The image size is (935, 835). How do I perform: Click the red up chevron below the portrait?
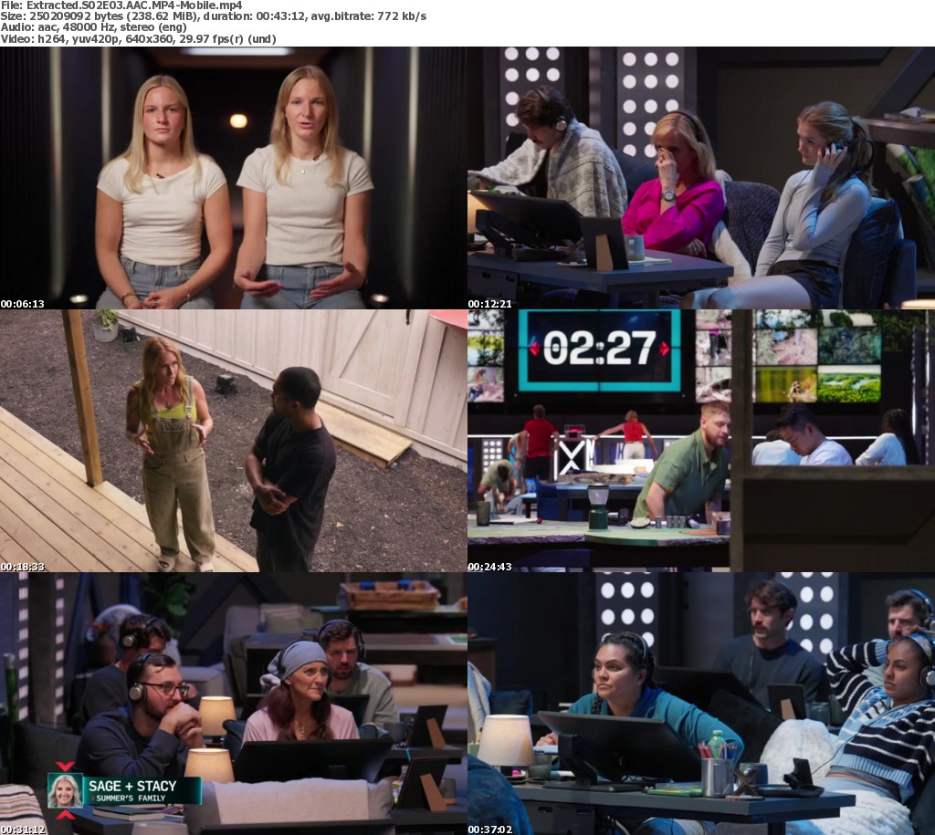point(65,813)
